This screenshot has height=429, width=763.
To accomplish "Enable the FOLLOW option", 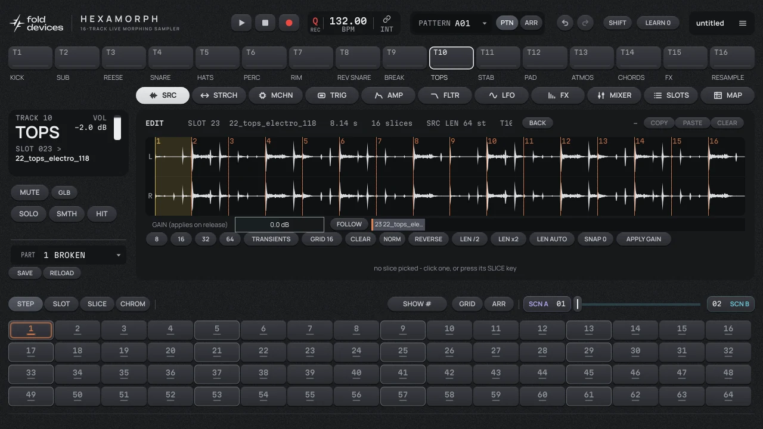I will click(x=349, y=224).
